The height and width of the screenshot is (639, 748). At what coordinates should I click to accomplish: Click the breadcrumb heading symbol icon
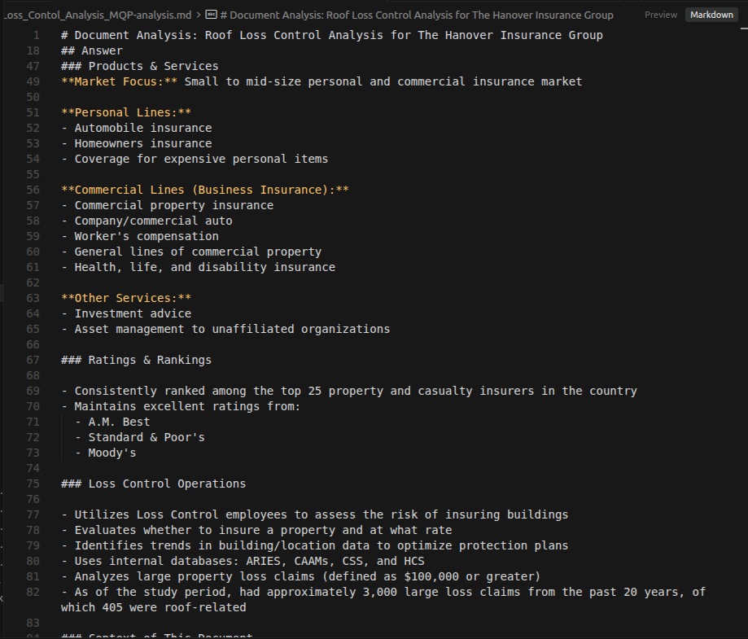211,15
